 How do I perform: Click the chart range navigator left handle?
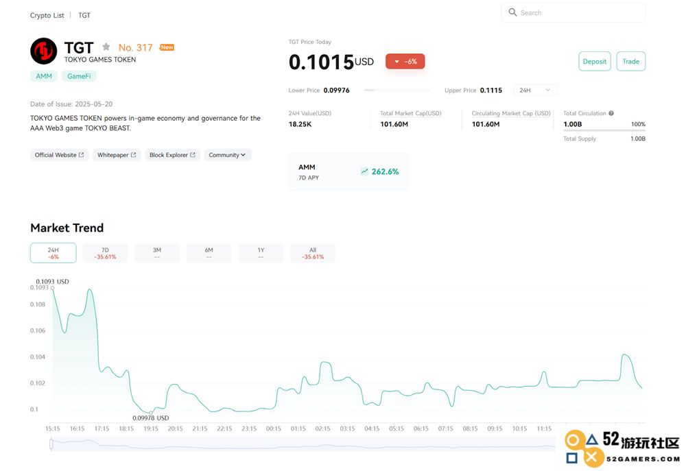click(x=51, y=444)
